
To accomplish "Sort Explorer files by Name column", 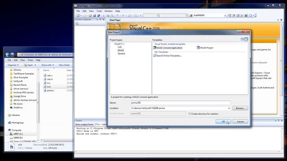I will point(46,70).
